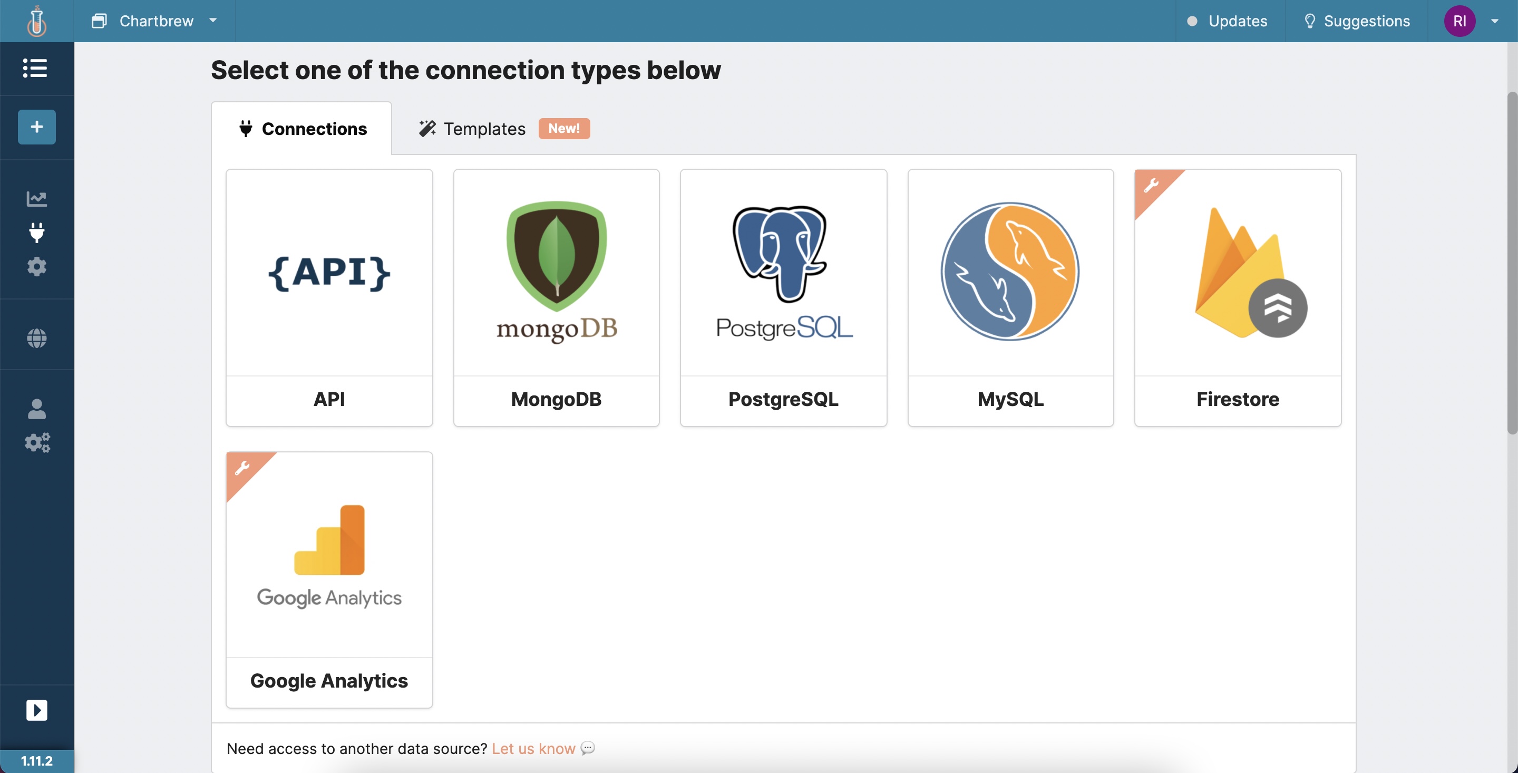
Task: Open the chart dashboard icon in sidebar
Action: (x=36, y=199)
